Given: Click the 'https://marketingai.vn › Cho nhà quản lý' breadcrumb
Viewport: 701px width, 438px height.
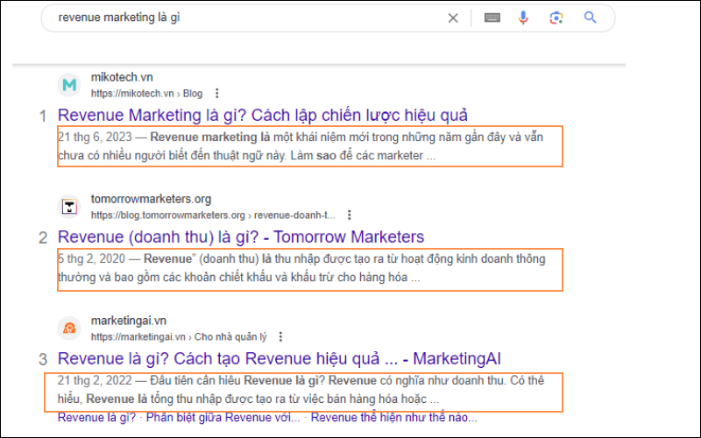Looking at the screenshot, I should pos(179,336).
